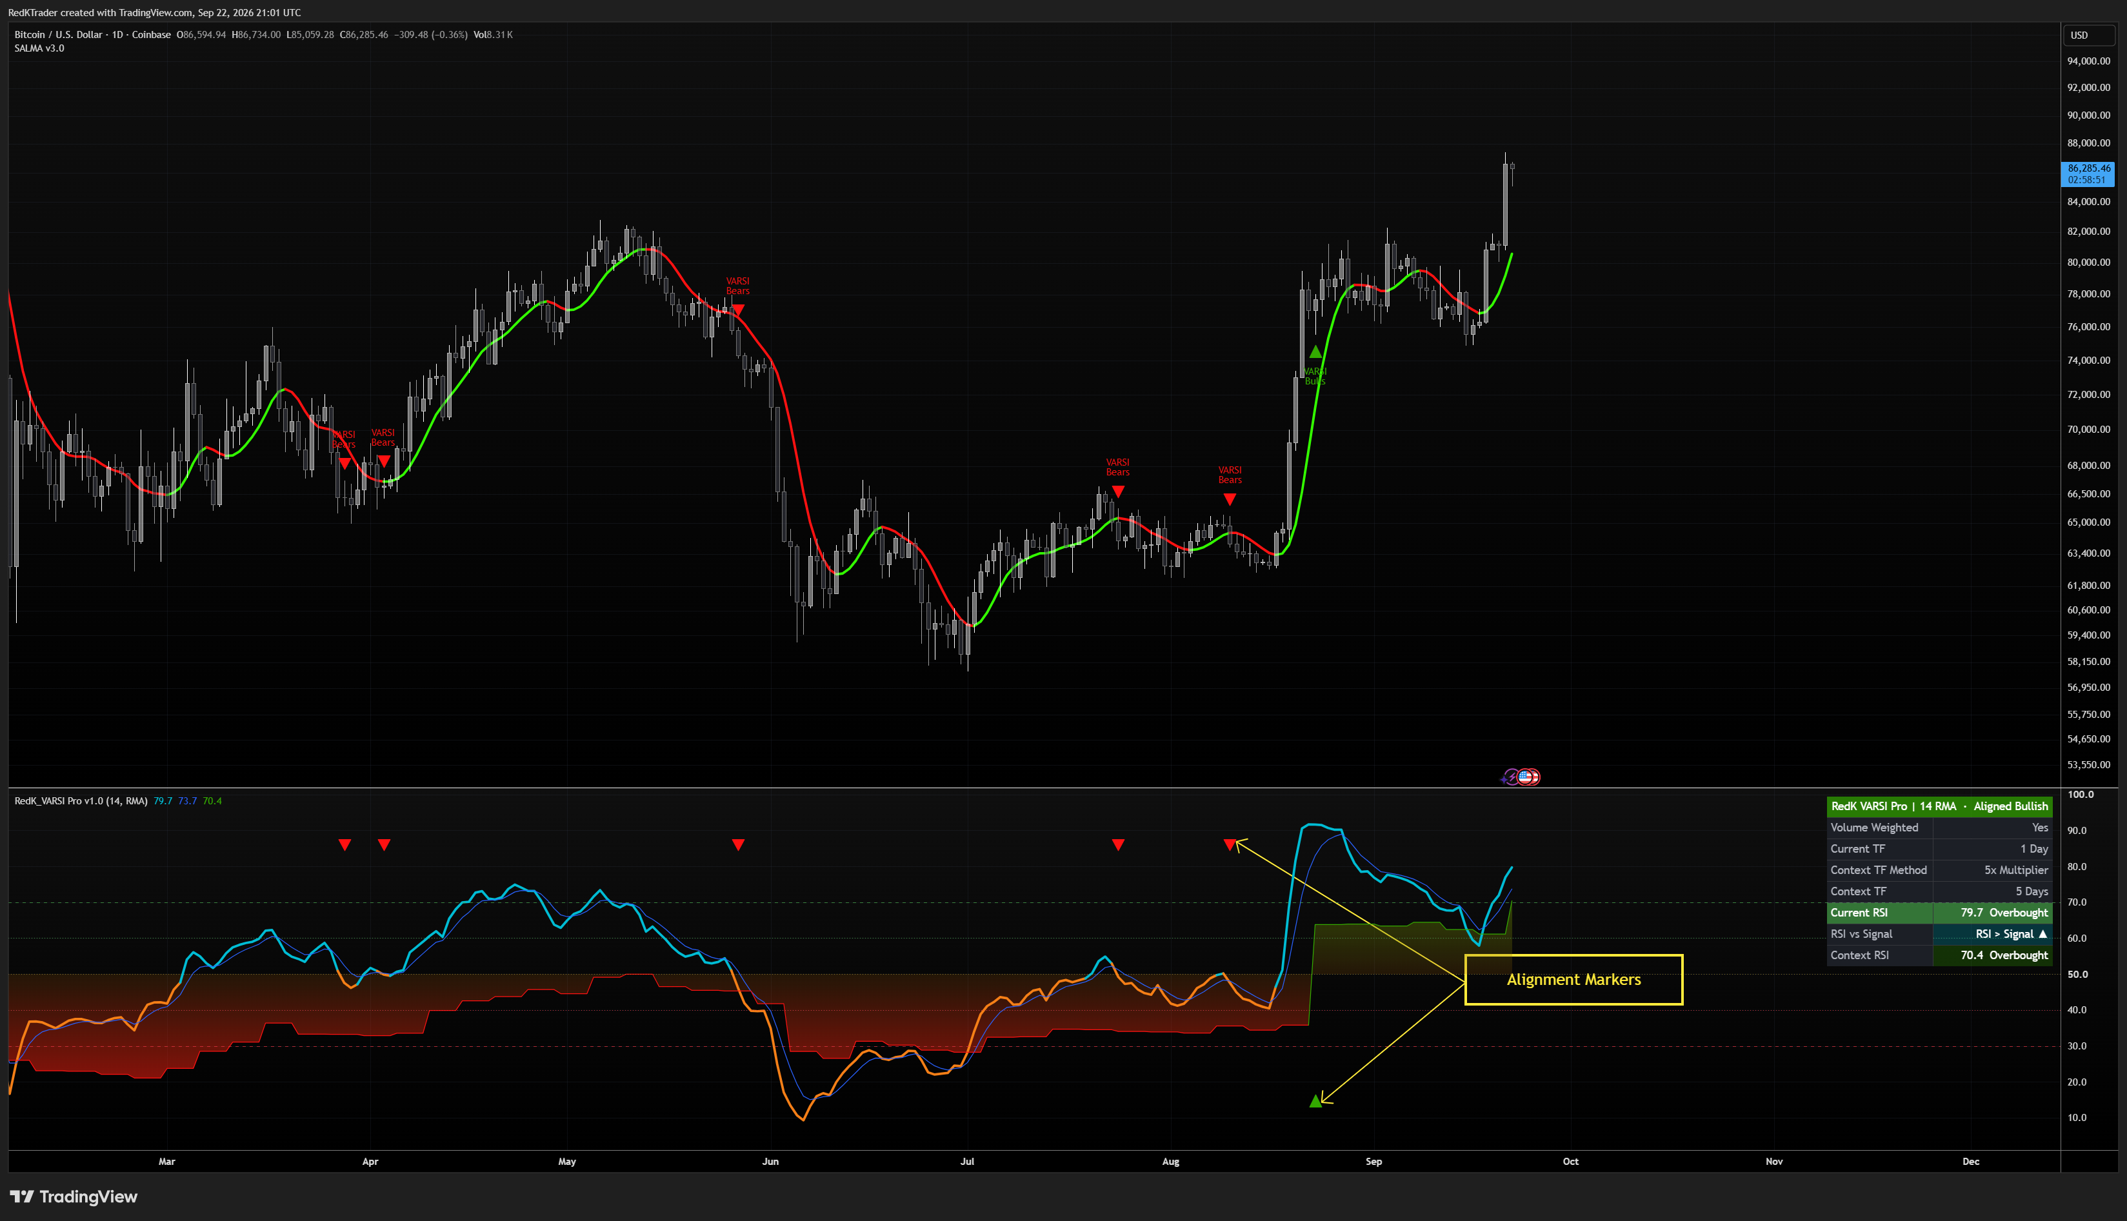Click the Dec label on the time axis
2127x1221 pixels.
tap(1971, 1162)
